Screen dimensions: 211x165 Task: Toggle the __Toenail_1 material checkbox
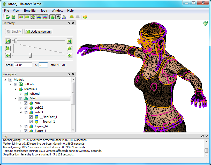[x=31, y=122]
